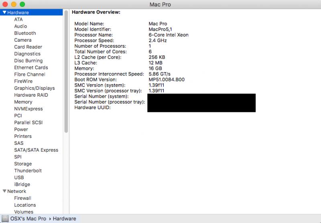Click the "5.86 GT/s" interconnect speed value

[159, 74]
